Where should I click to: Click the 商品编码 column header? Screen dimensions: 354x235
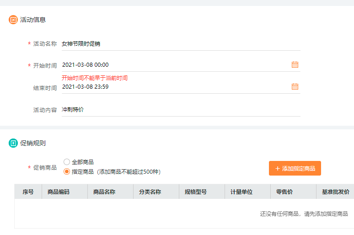point(59,192)
